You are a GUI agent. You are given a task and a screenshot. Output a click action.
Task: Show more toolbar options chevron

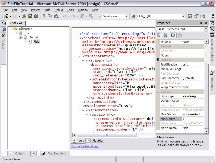coord(213,16)
